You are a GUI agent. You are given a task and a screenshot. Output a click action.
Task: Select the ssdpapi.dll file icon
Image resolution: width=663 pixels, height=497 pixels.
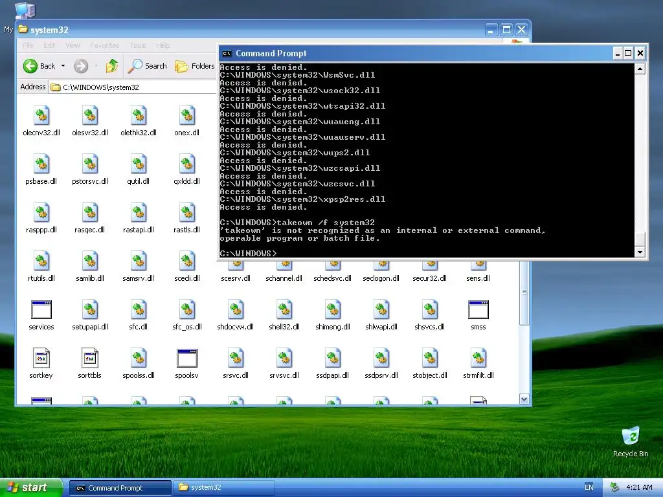pos(333,358)
